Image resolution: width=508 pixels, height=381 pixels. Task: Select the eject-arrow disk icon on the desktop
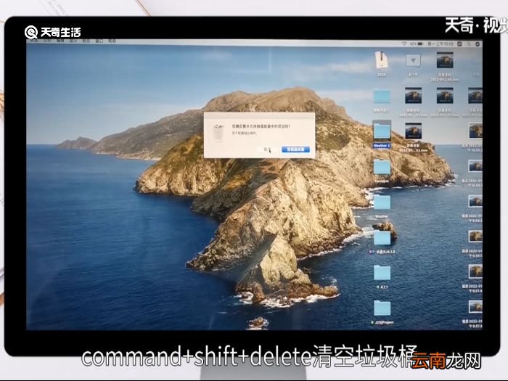[413, 60]
